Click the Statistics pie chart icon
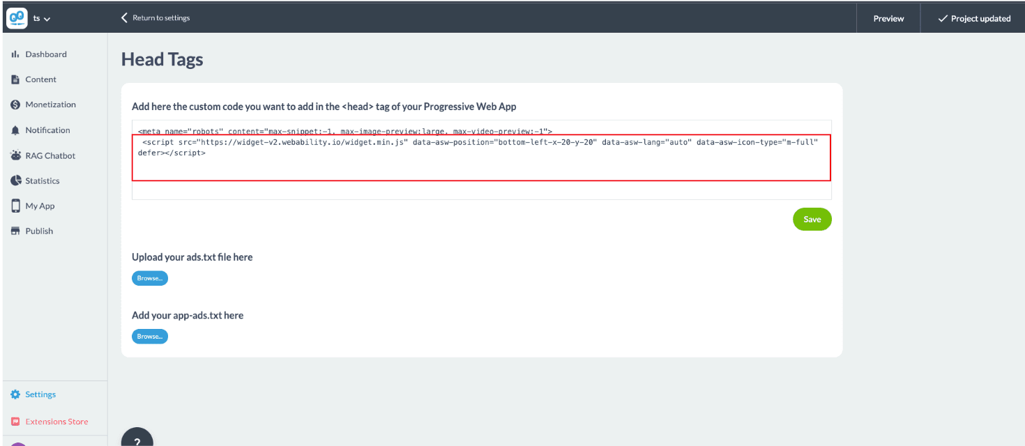Viewport: 1025px width, 446px height. click(15, 180)
